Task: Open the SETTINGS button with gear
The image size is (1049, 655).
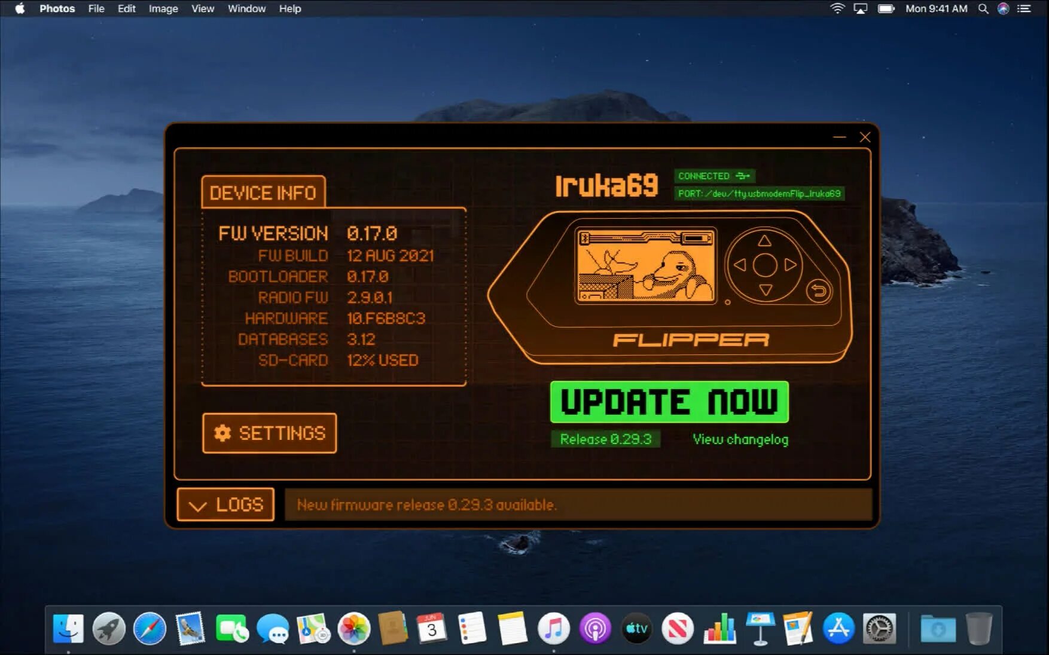Action: pos(269,433)
